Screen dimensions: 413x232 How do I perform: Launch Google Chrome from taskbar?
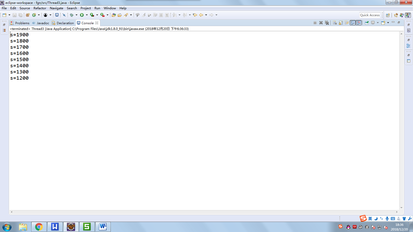[39, 227]
